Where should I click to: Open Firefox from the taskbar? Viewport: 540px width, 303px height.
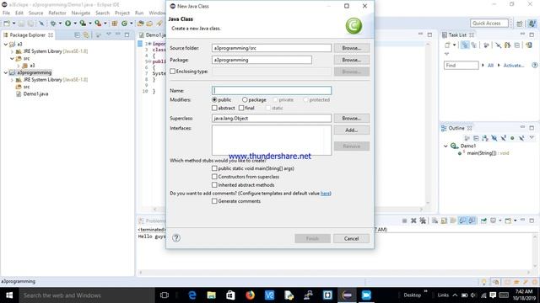250,295
